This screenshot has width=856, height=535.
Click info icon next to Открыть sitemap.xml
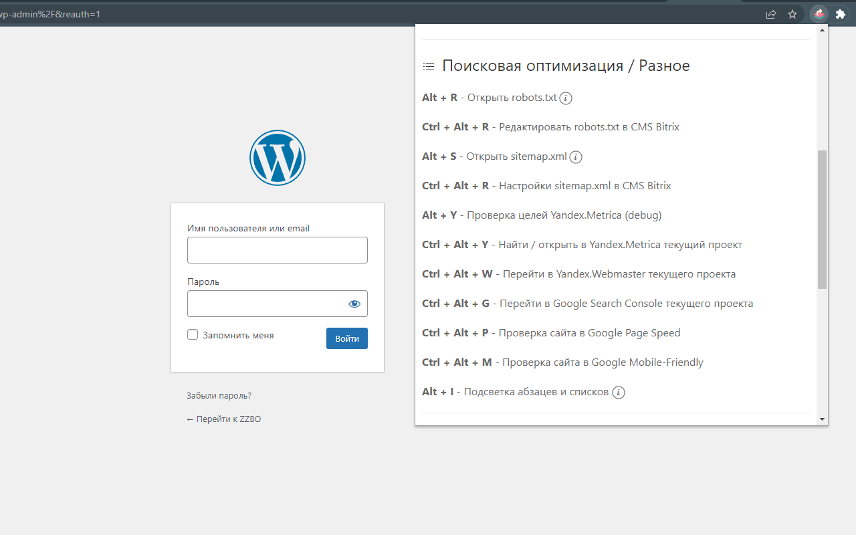pos(576,157)
